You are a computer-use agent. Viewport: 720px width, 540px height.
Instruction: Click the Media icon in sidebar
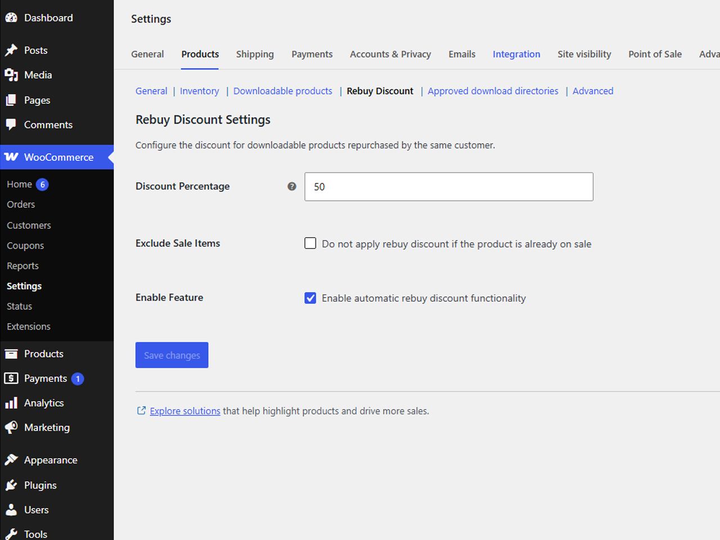point(11,75)
